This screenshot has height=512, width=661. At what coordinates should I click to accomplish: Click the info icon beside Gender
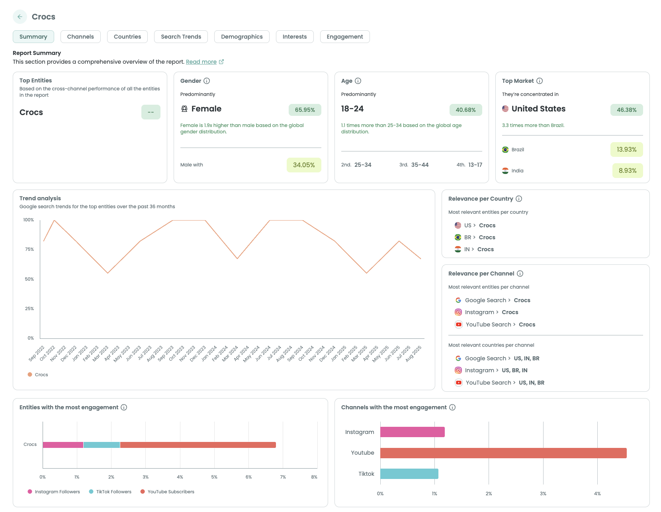pyautogui.click(x=207, y=81)
